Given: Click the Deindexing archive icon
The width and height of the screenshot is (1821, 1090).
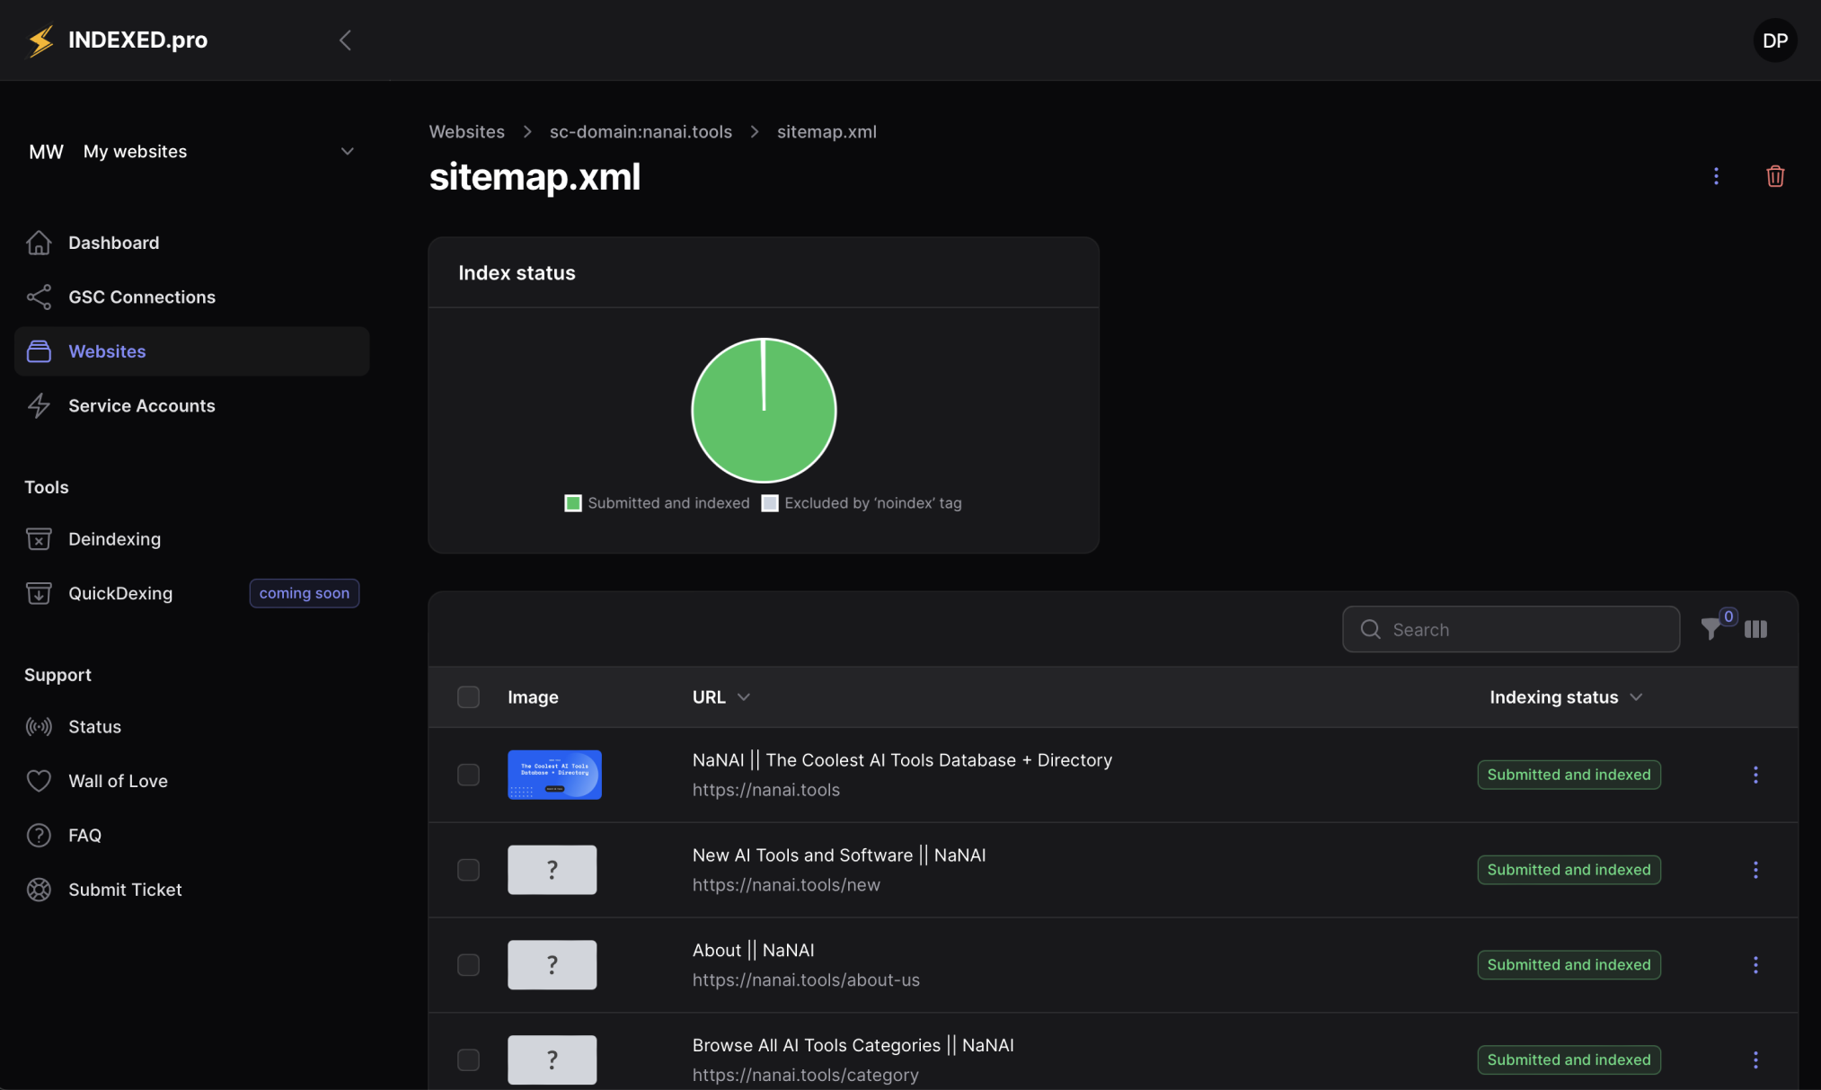Looking at the screenshot, I should 39,539.
